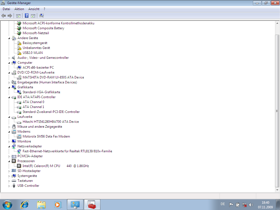
Task: Expand the Monitore category
Action: coord(9,142)
